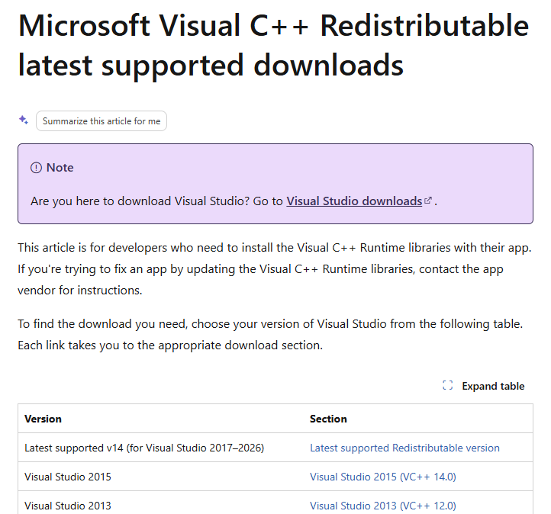The image size is (551, 514).
Task: Go to Latest supported Redistributable version
Action: (404, 448)
